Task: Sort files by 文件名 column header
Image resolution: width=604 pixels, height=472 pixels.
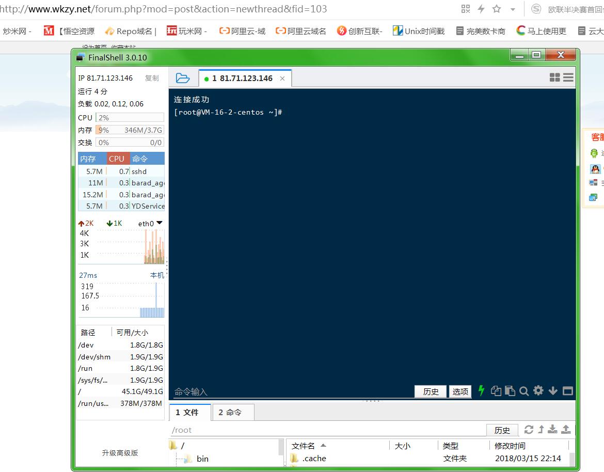Action: tap(304, 446)
